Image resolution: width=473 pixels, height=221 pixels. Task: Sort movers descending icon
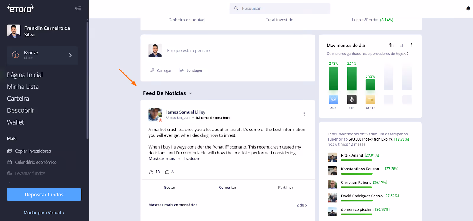coord(402,45)
